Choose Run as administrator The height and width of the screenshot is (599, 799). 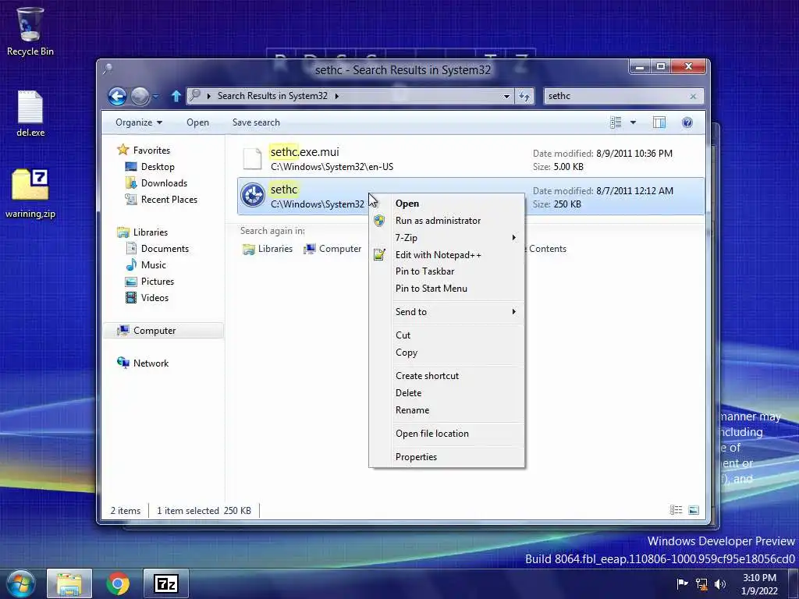coord(447,221)
